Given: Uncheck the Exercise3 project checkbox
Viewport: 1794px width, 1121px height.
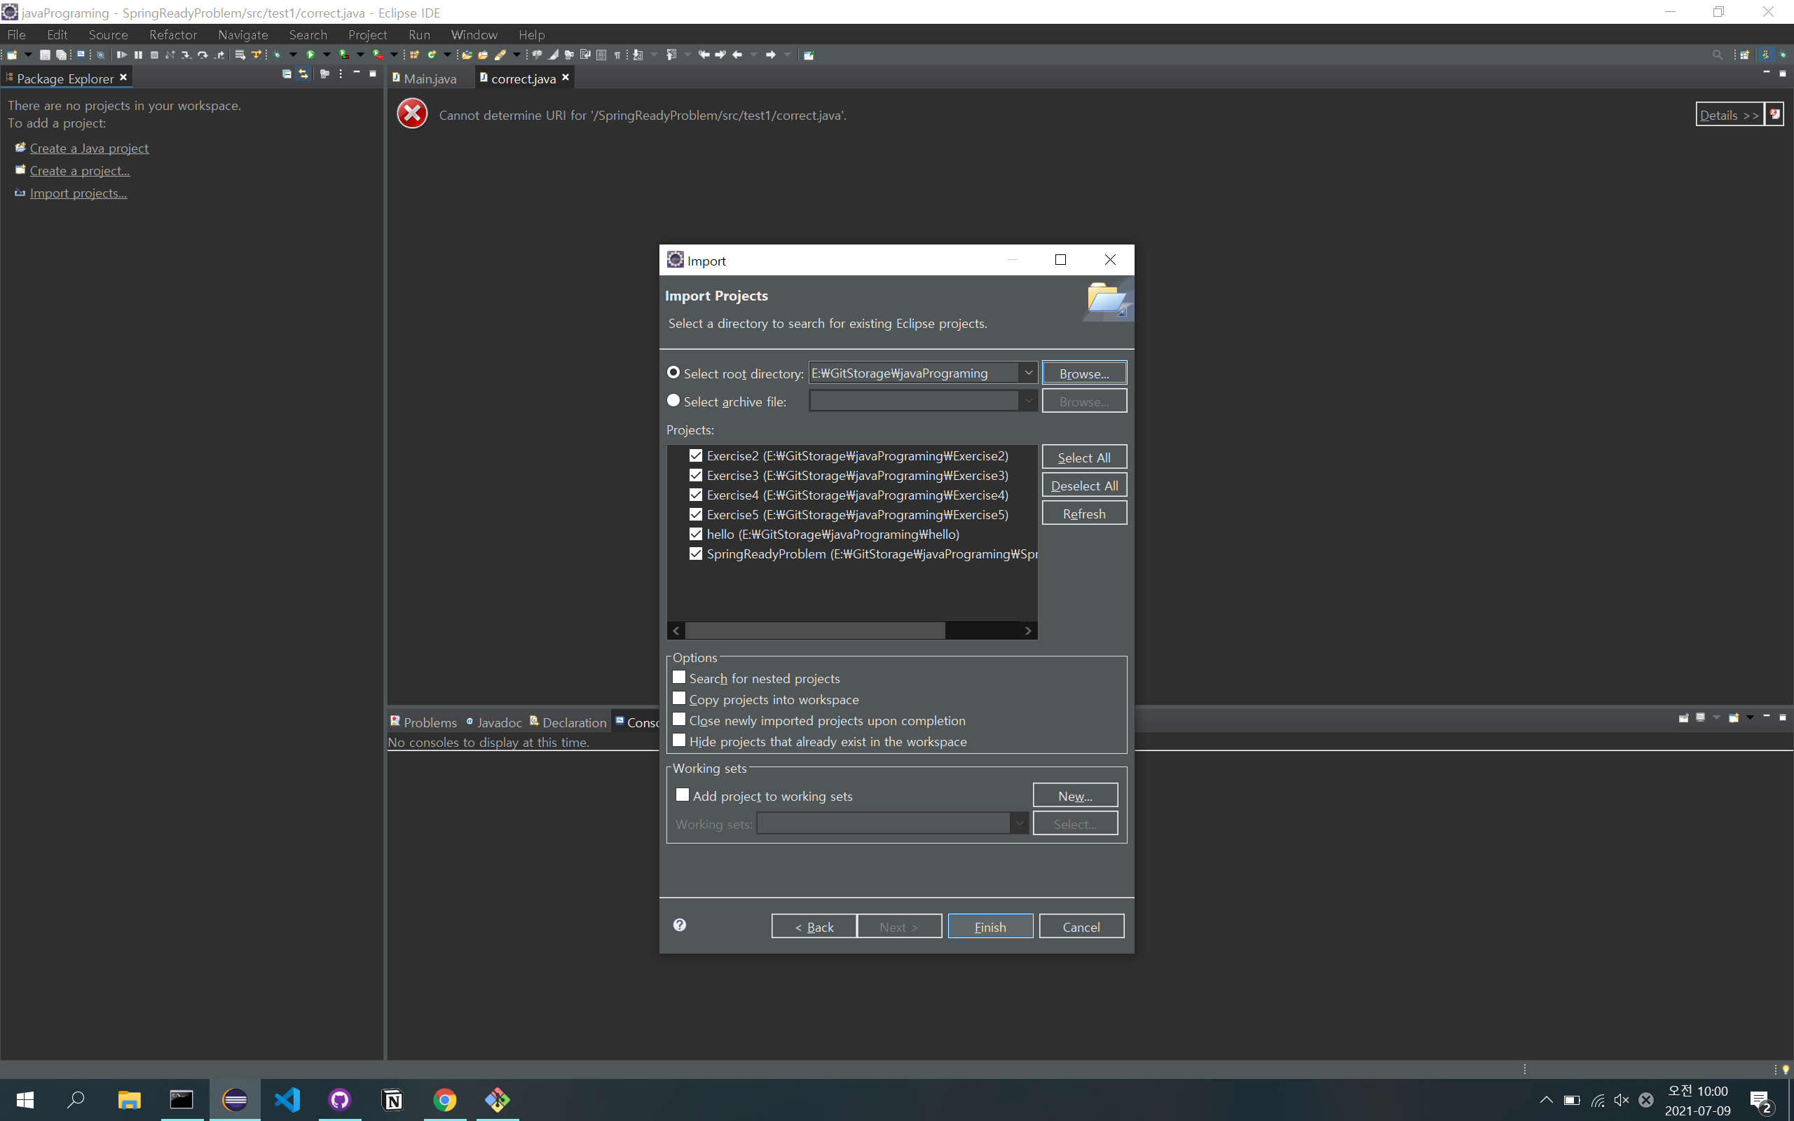Looking at the screenshot, I should point(695,475).
